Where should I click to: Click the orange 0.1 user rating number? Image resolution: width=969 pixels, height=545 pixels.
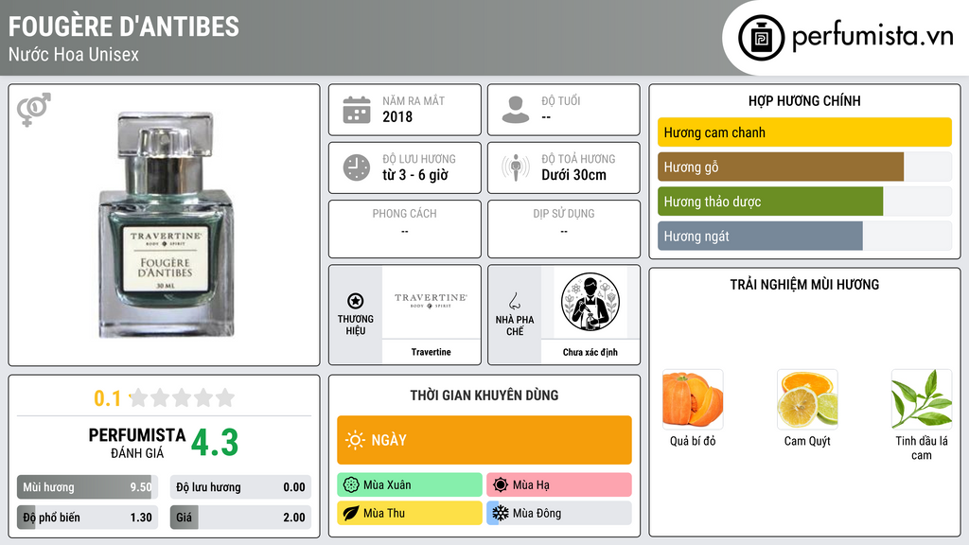[x=108, y=398]
